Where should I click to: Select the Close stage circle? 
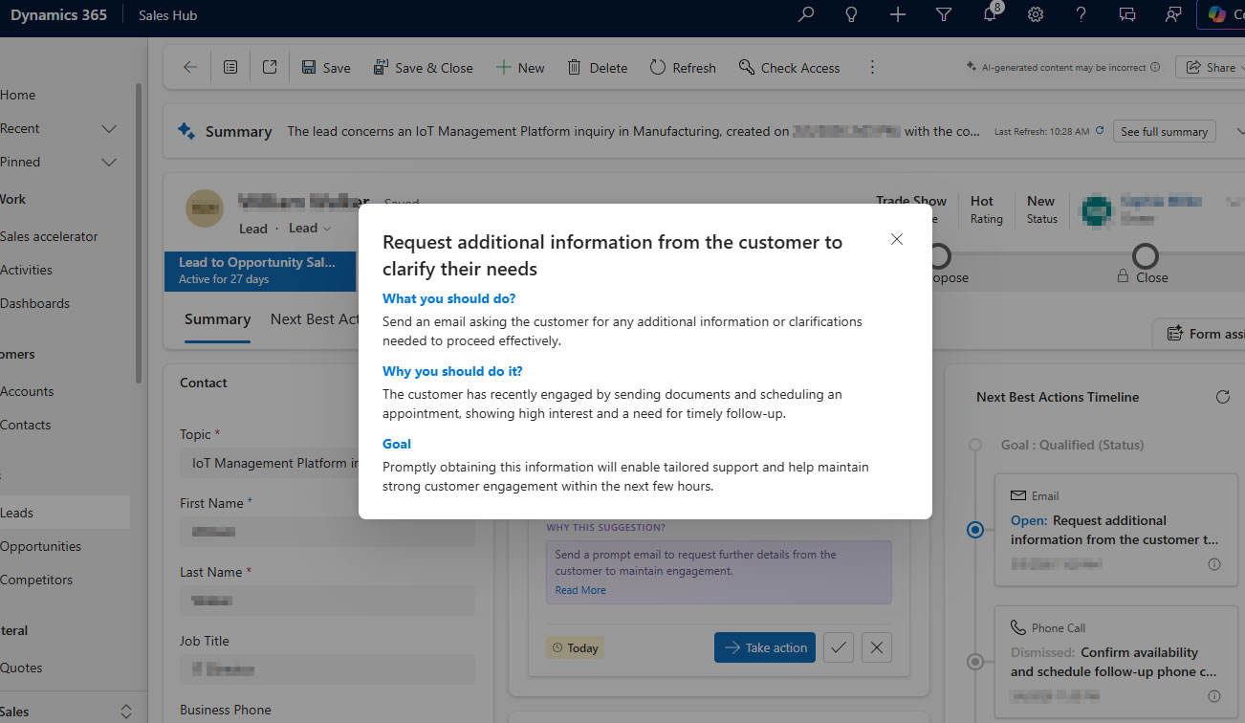coord(1145,255)
